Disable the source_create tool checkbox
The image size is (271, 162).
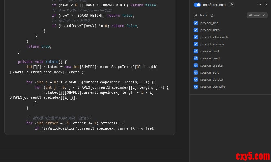(x=196, y=65)
